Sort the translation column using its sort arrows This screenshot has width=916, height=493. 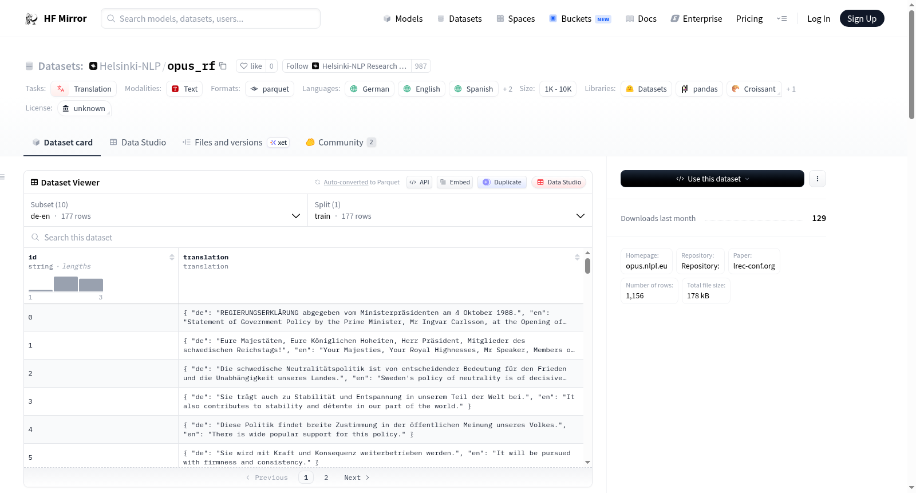pos(577,257)
